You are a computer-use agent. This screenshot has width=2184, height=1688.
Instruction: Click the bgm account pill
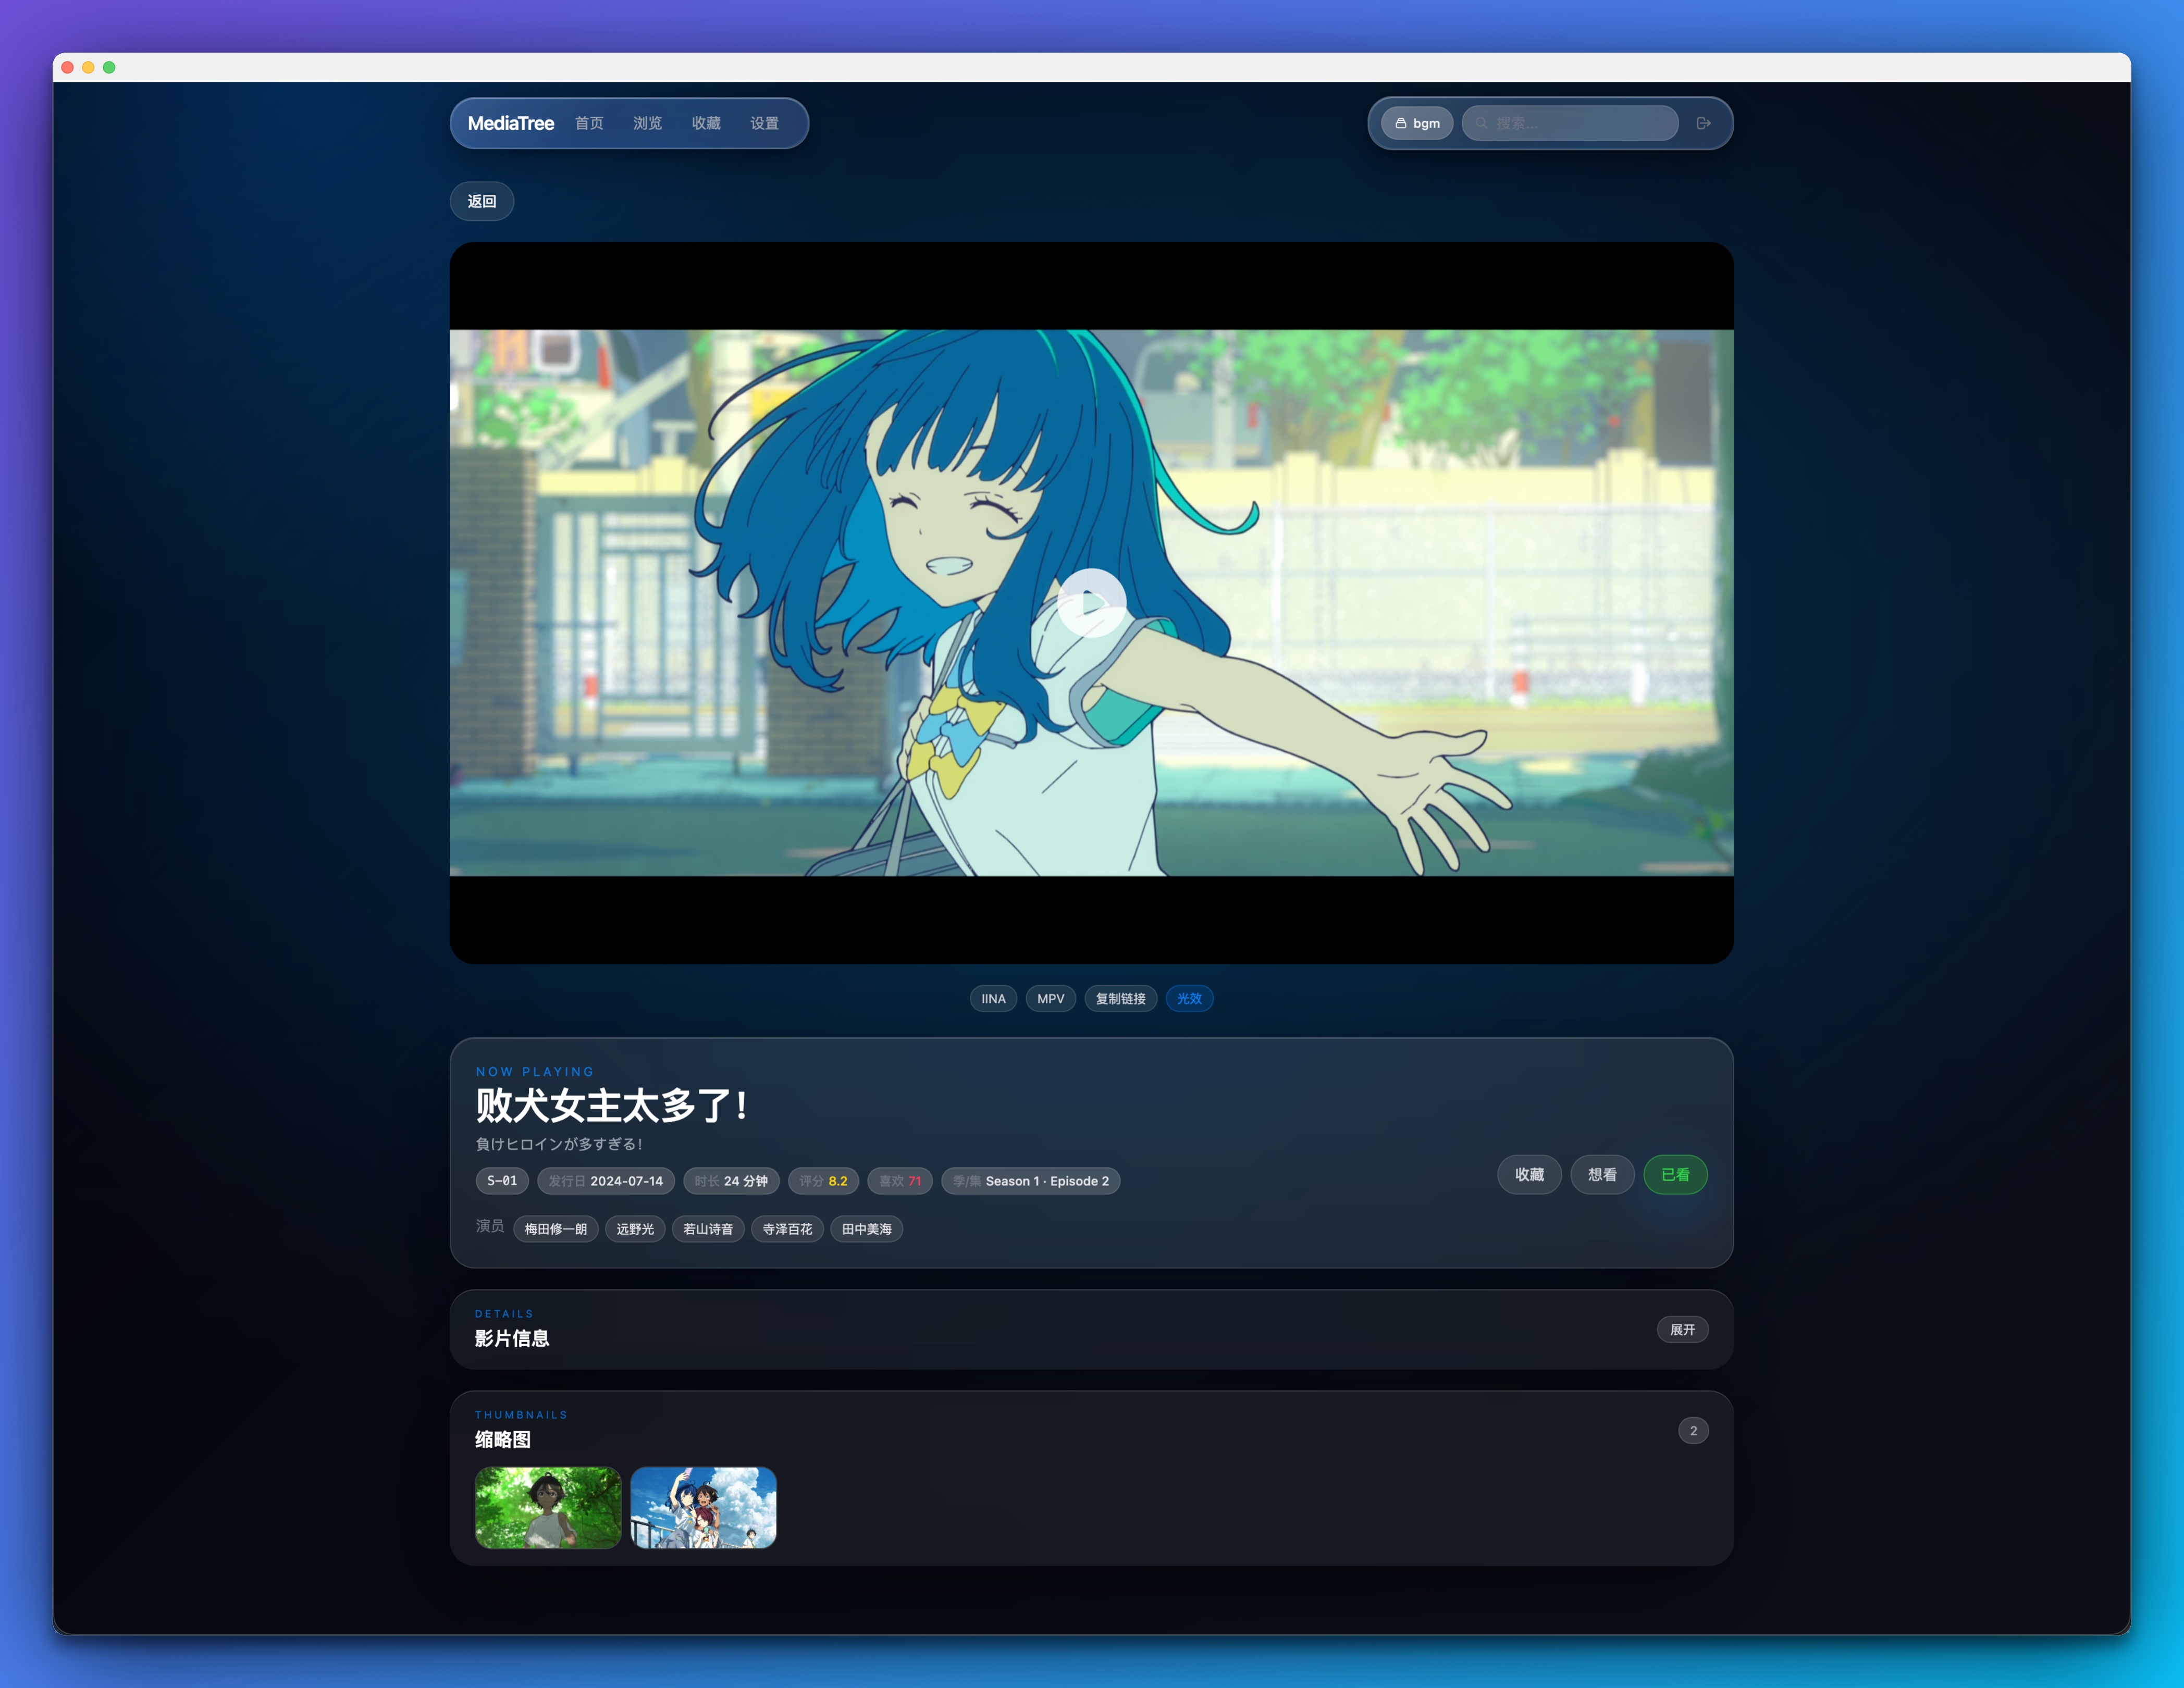point(1417,123)
